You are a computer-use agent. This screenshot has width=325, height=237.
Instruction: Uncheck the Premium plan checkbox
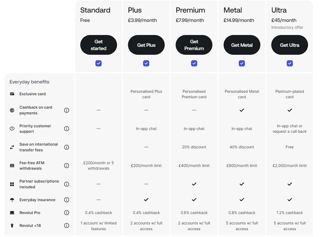pyautogui.click(x=194, y=63)
